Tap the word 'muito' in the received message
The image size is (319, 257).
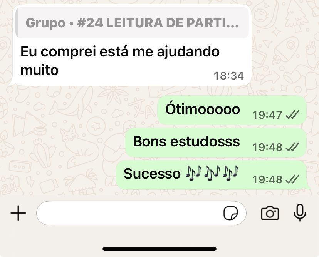coord(39,70)
